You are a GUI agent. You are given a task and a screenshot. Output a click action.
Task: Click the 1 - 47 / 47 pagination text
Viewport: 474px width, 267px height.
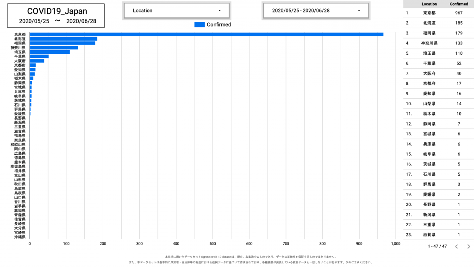[x=437, y=247]
